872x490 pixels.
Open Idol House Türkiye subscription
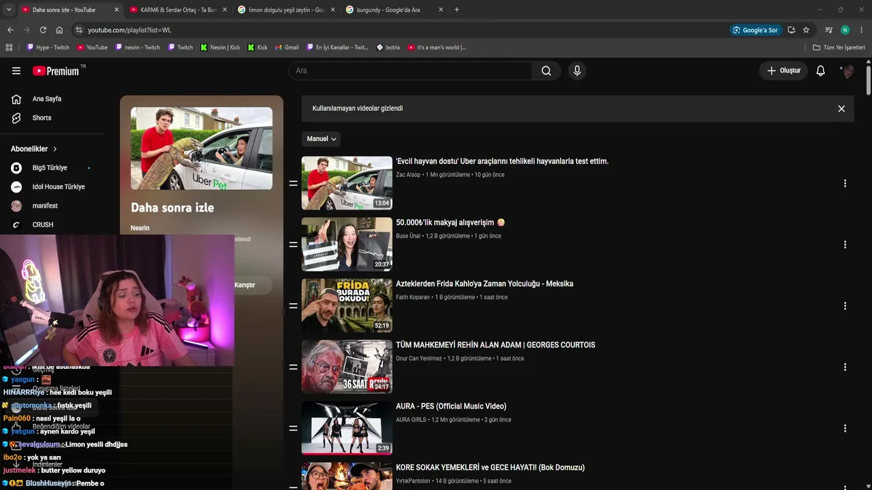pyautogui.click(x=59, y=187)
